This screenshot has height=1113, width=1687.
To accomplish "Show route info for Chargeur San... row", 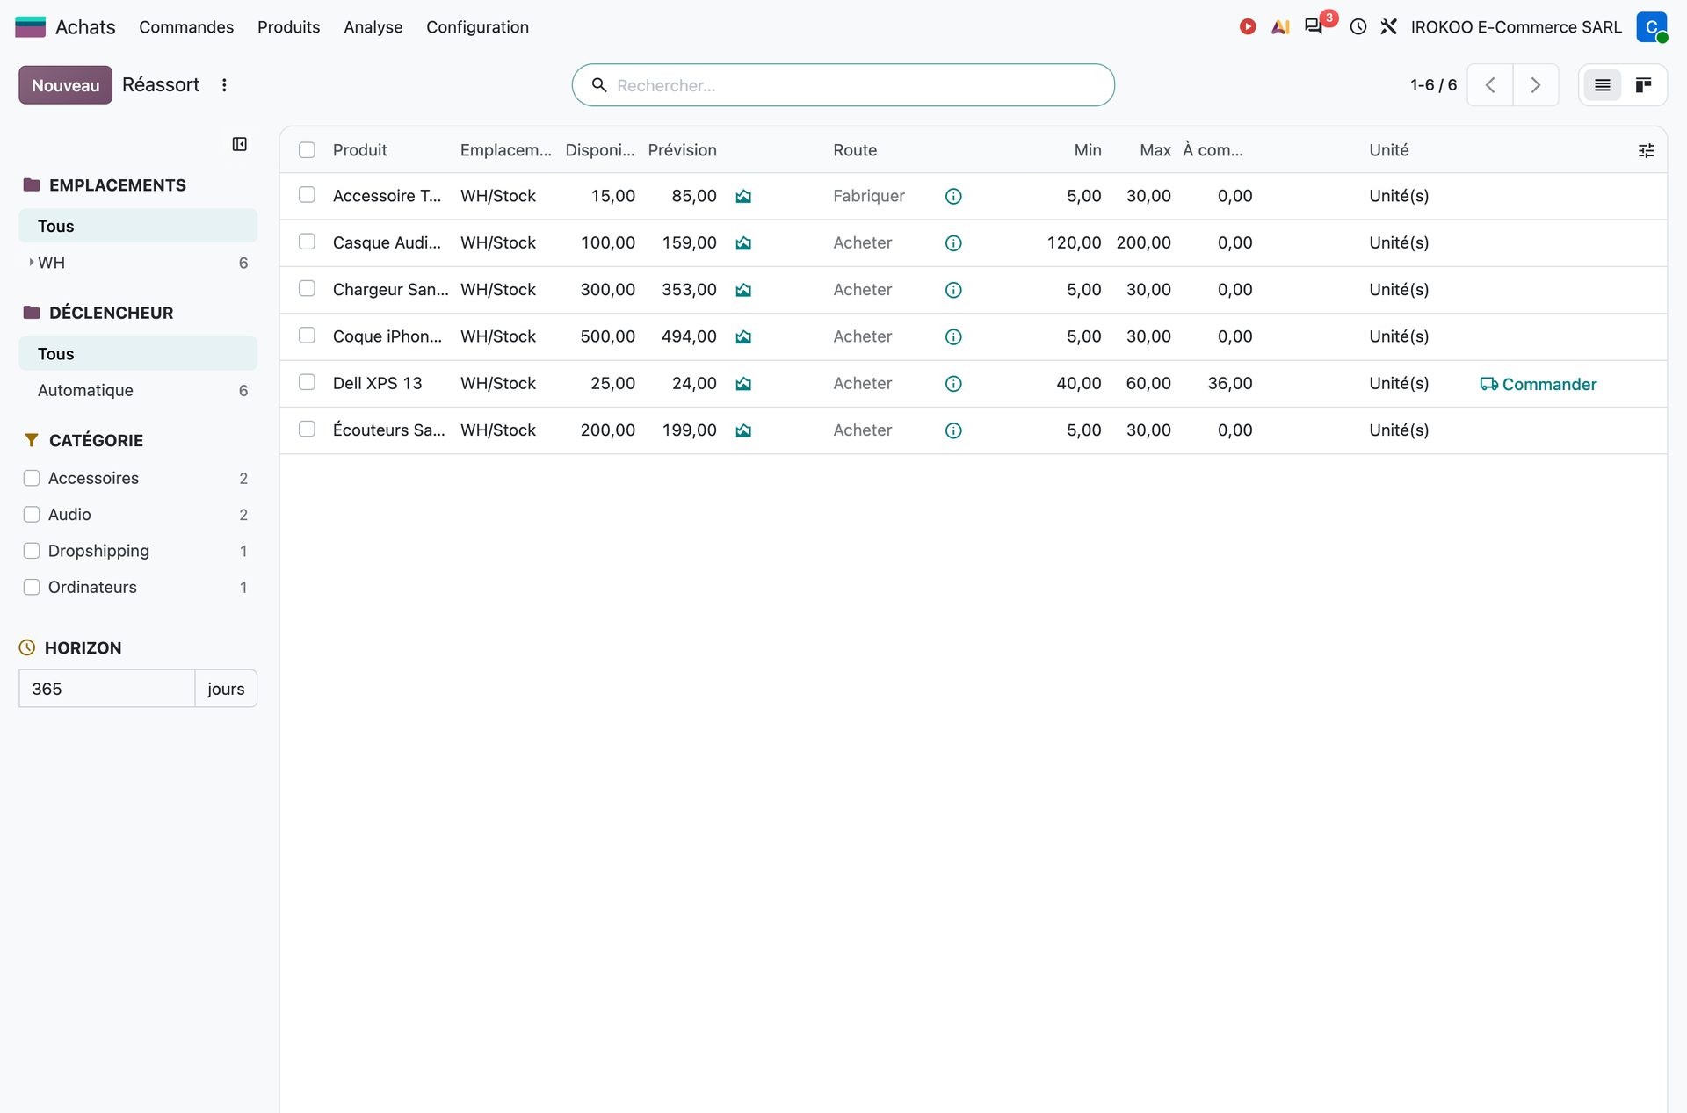I will pos(953,290).
